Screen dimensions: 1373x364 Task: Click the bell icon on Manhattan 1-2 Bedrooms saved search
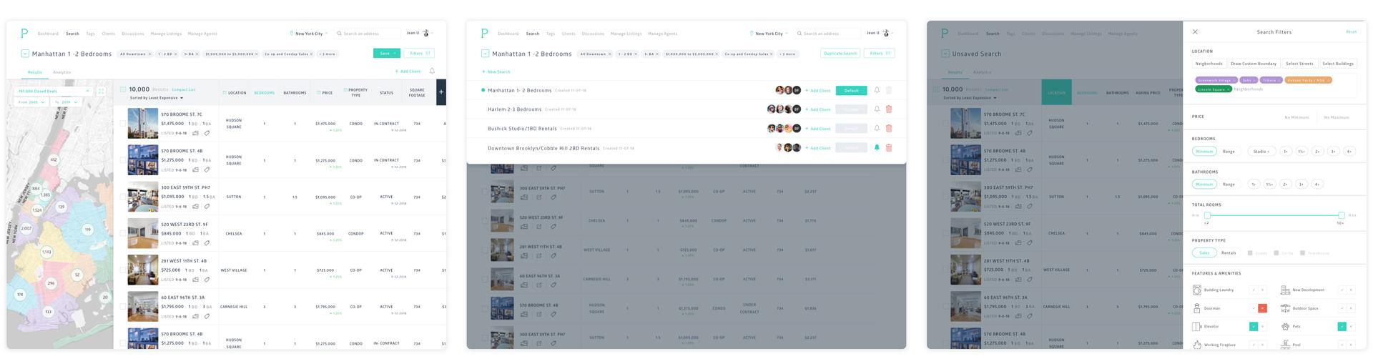(877, 90)
